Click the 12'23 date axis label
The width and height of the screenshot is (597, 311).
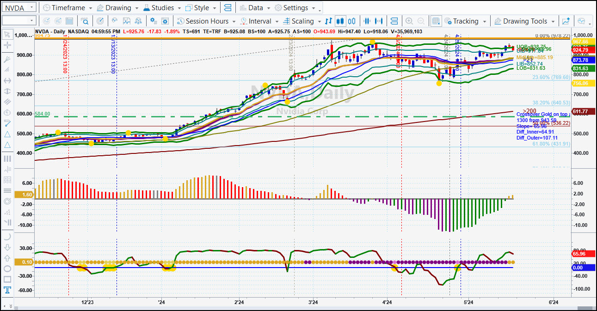[87, 302]
